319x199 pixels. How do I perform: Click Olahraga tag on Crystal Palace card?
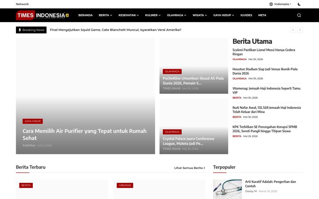(x=172, y=132)
